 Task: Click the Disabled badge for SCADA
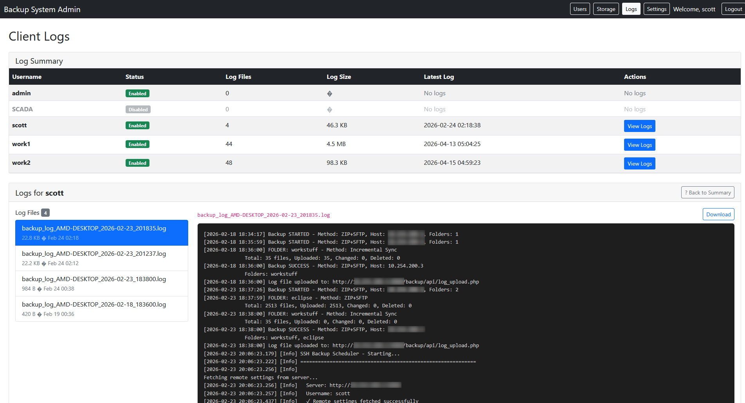[138, 109]
